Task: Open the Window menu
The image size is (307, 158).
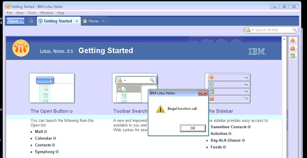Action: click(x=47, y=13)
